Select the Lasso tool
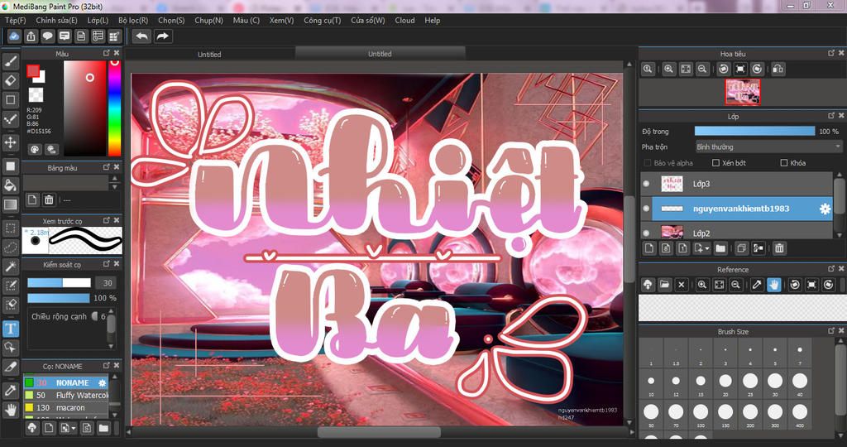 [10, 247]
